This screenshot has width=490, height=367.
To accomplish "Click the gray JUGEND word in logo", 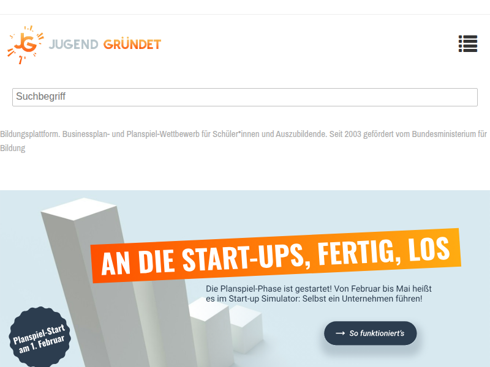I will click(73, 44).
